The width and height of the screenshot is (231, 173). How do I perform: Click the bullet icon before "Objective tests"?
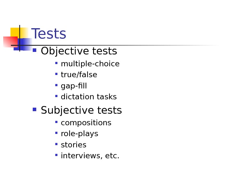point(35,50)
